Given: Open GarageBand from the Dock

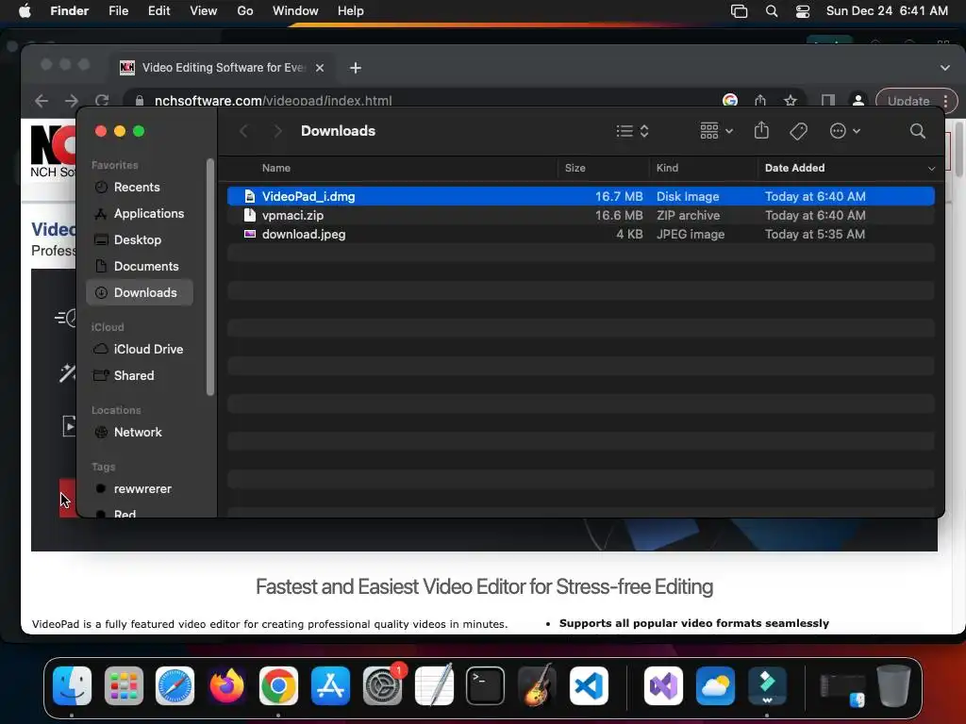Looking at the screenshot, I should point(537,685).
